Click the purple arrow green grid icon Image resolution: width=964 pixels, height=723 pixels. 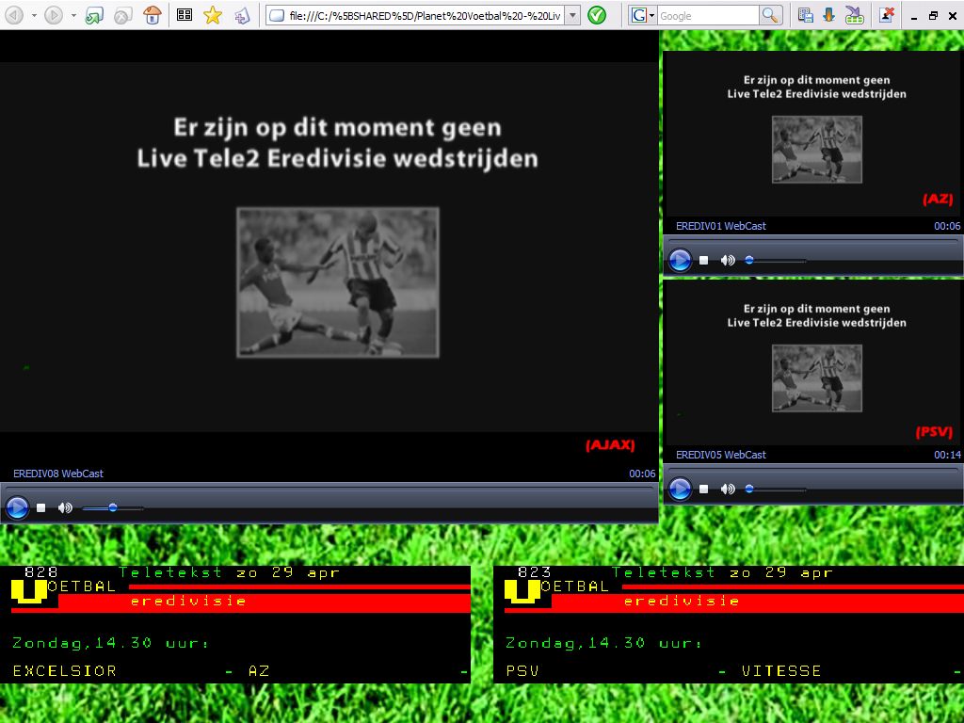(x=855, y=15)
